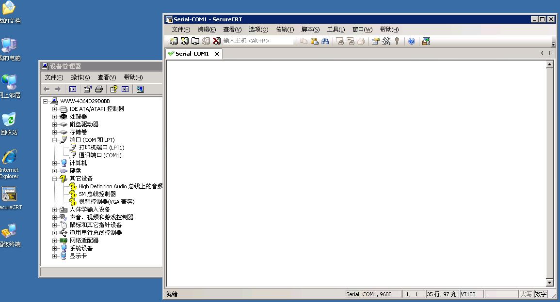Expand the 显示卡 tree node
The height and width of the screenshot is (302, 560).
click(54, 256)
